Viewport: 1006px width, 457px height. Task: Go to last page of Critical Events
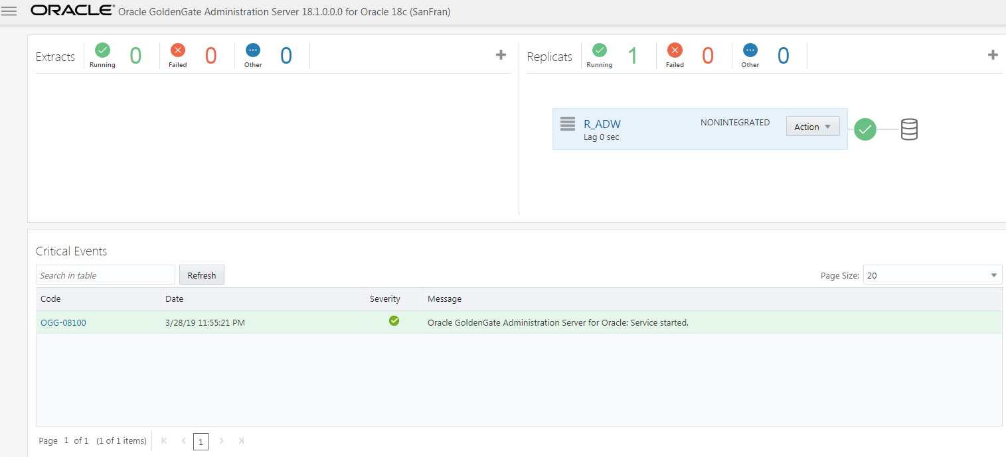pyautogui.click(x=241, y=440)
